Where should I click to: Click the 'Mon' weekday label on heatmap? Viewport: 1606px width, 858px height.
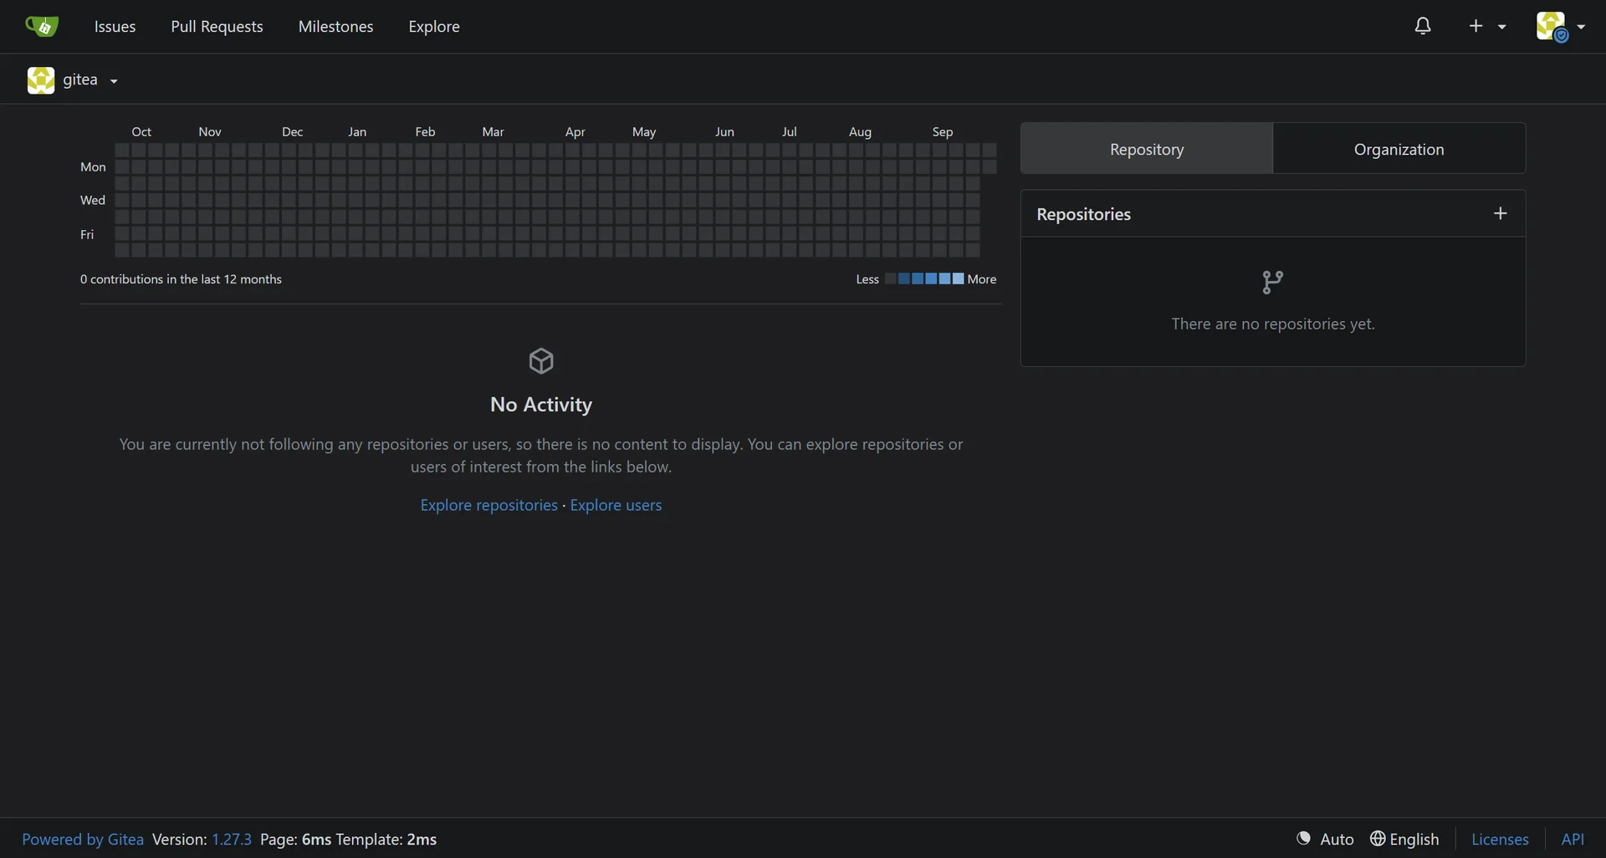coord(93,167)
